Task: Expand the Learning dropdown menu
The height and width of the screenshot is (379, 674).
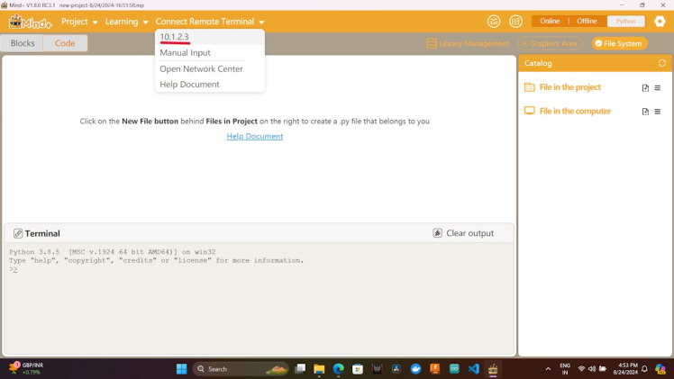Action: (x=126, y=22)
